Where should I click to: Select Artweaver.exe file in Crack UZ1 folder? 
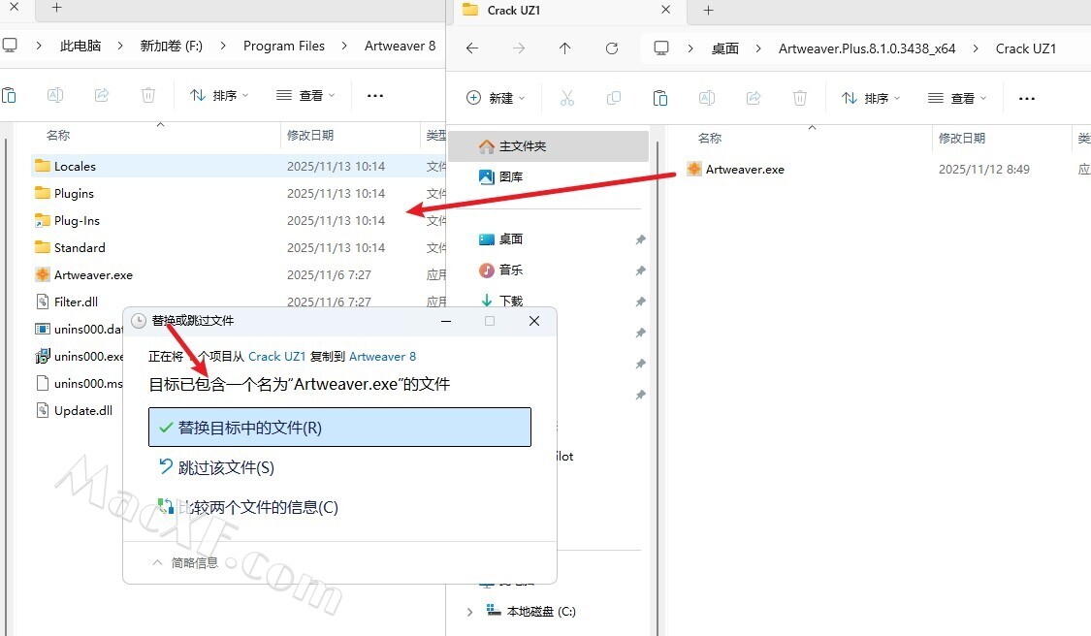[744, 169]
